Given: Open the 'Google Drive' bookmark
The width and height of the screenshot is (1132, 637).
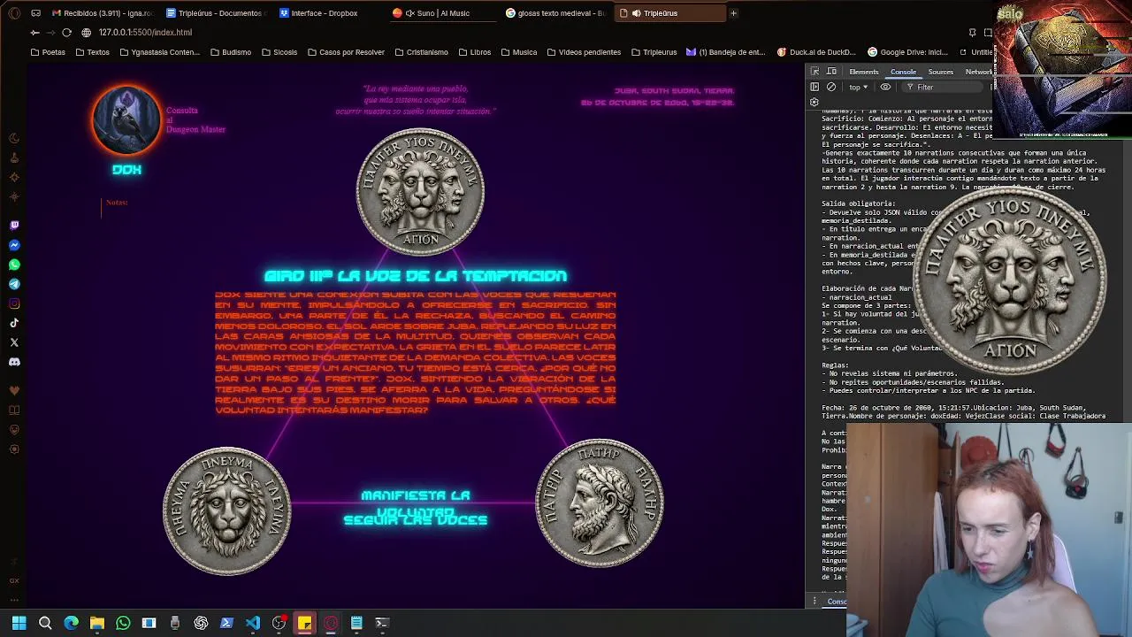Looking at the screenshot, I should [x=908, y=52].
